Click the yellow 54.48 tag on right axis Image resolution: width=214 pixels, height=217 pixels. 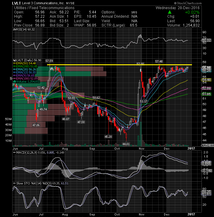click(x=206, y=80)
